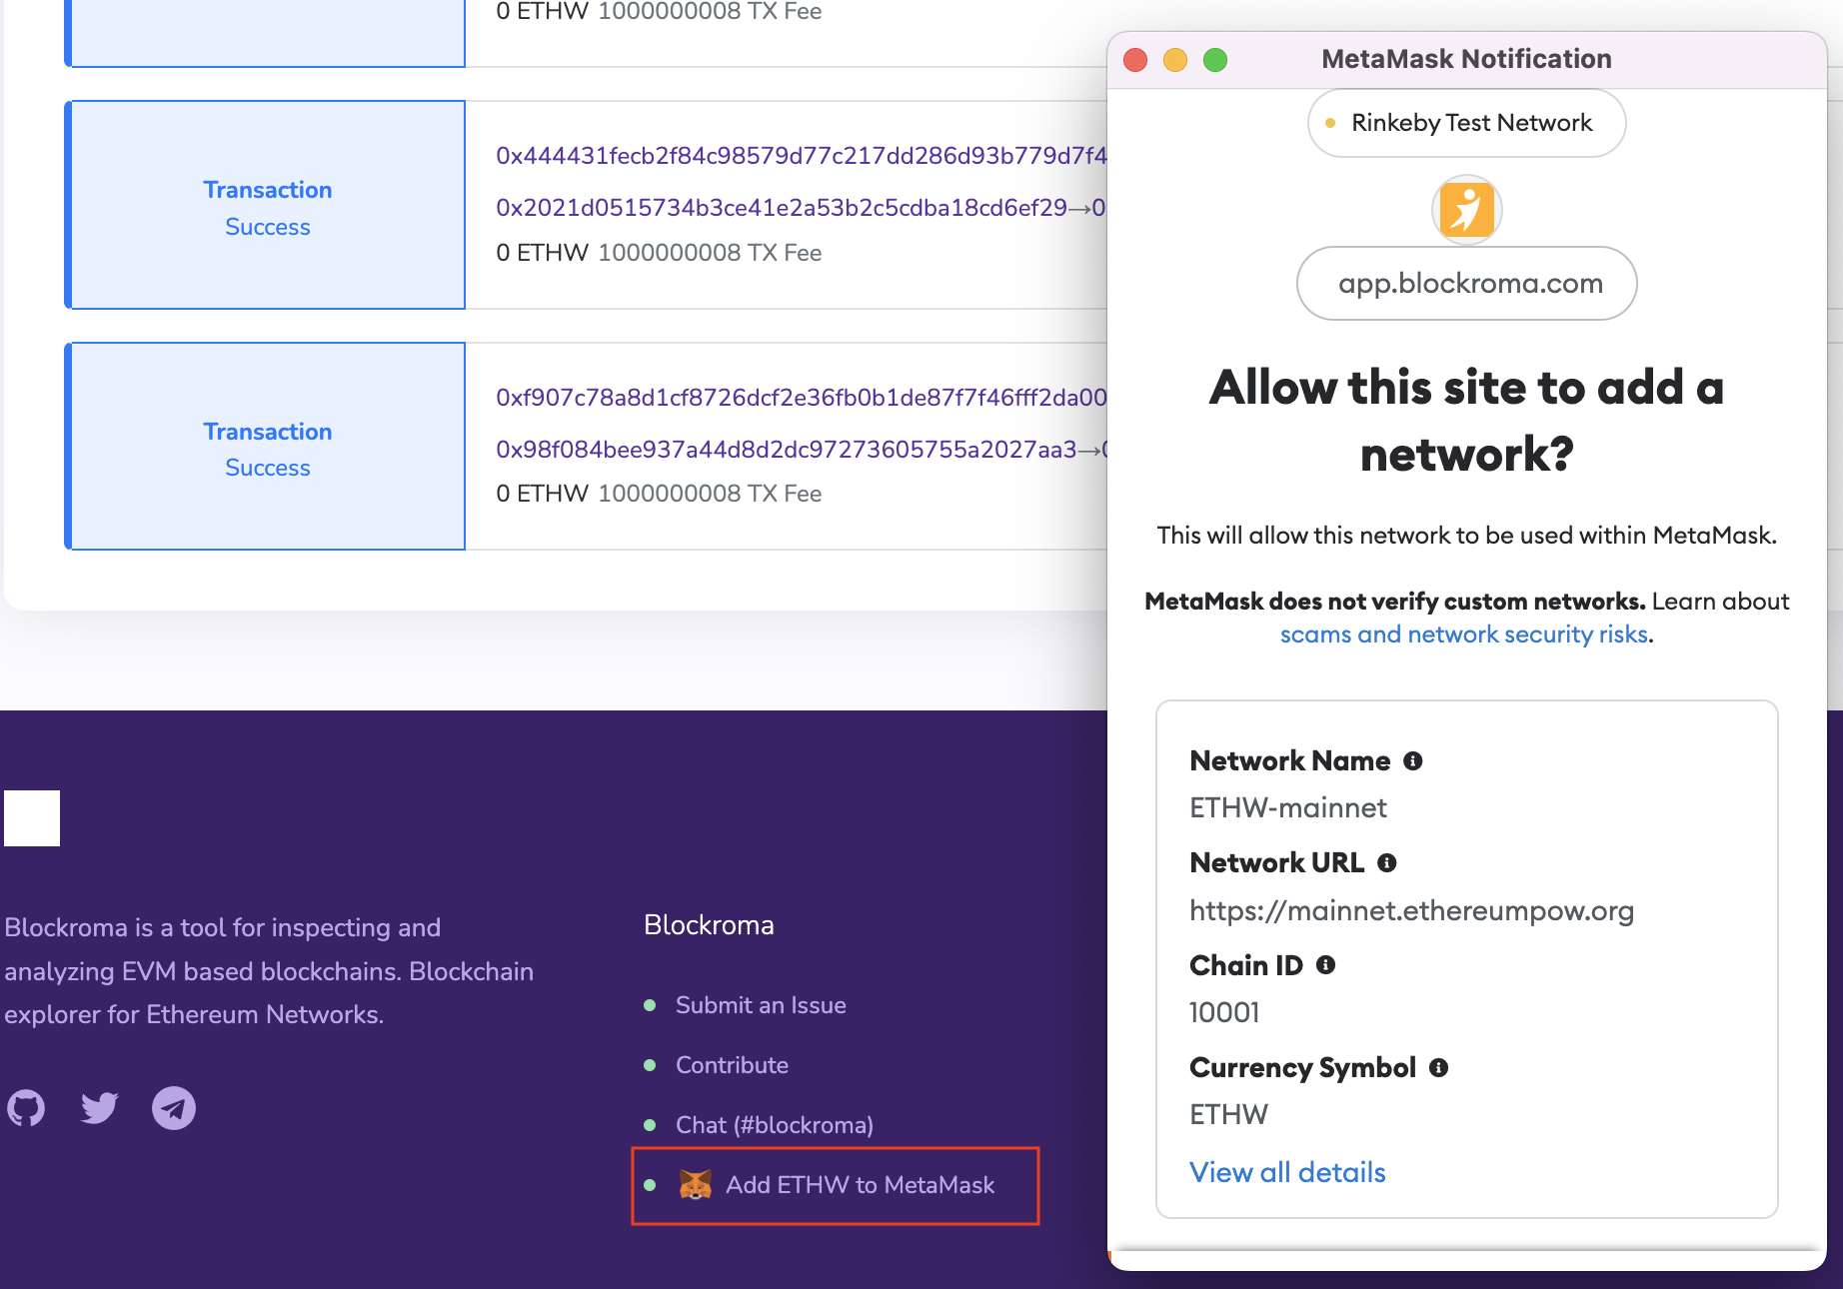The image size is (1843, 1289).
Task: Open Submit an Issue footer link
Action: pos(761,1005)
